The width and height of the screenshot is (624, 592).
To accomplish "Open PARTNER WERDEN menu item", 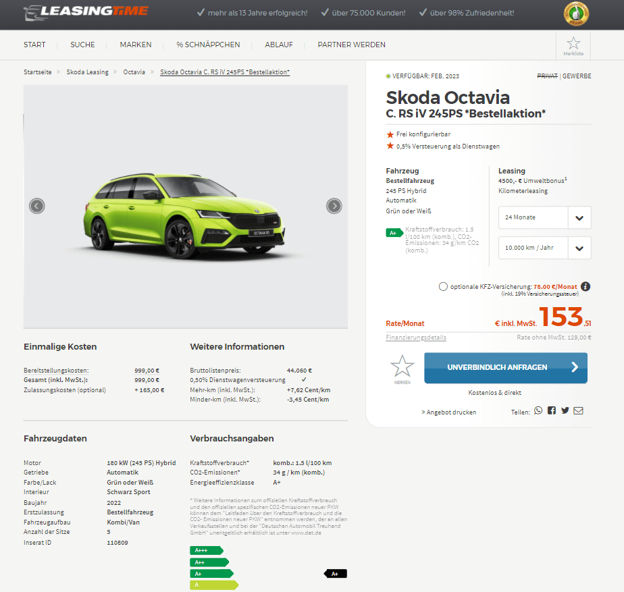I will (351, 45).
